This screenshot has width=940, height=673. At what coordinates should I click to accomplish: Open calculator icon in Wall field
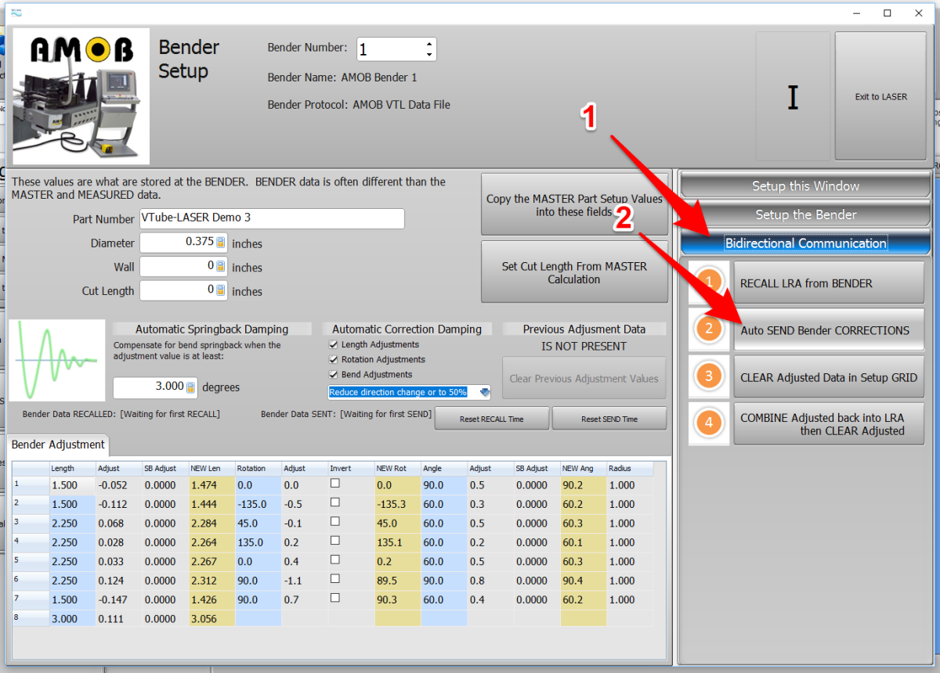[221, 267]
